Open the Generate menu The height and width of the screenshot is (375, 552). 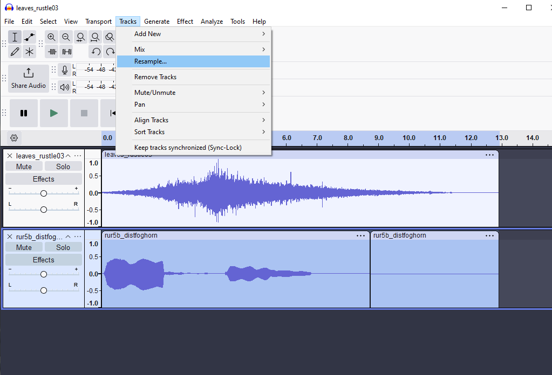(156, 22)
